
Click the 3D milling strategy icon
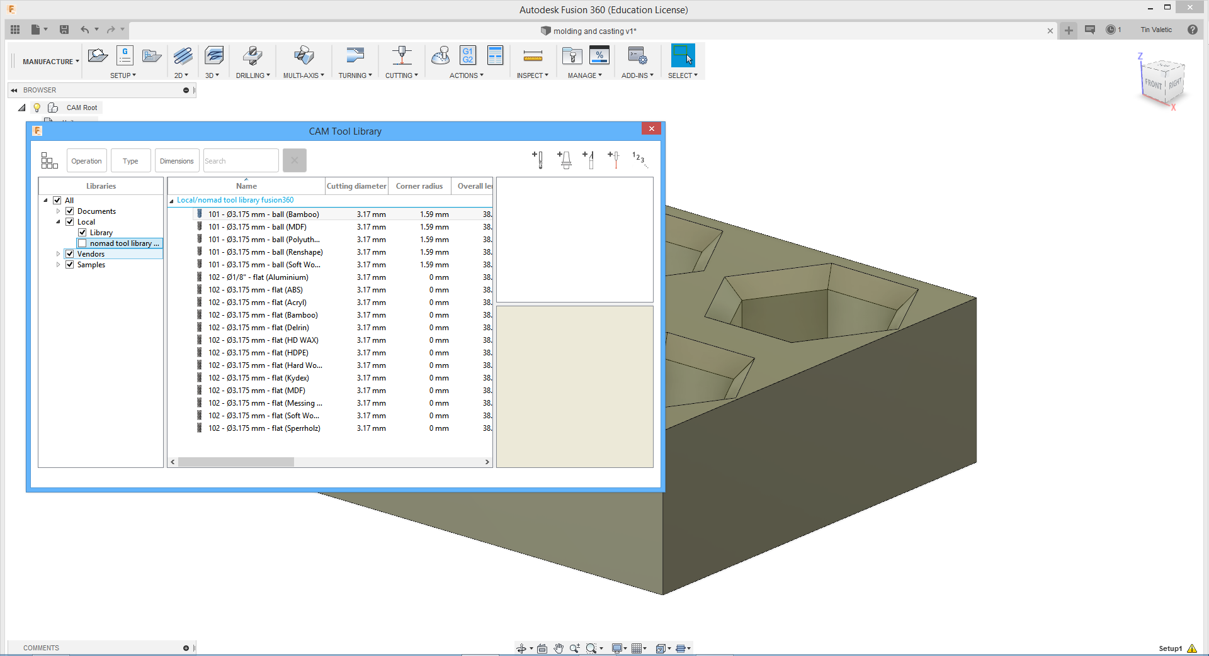click(x=214, y=56)
